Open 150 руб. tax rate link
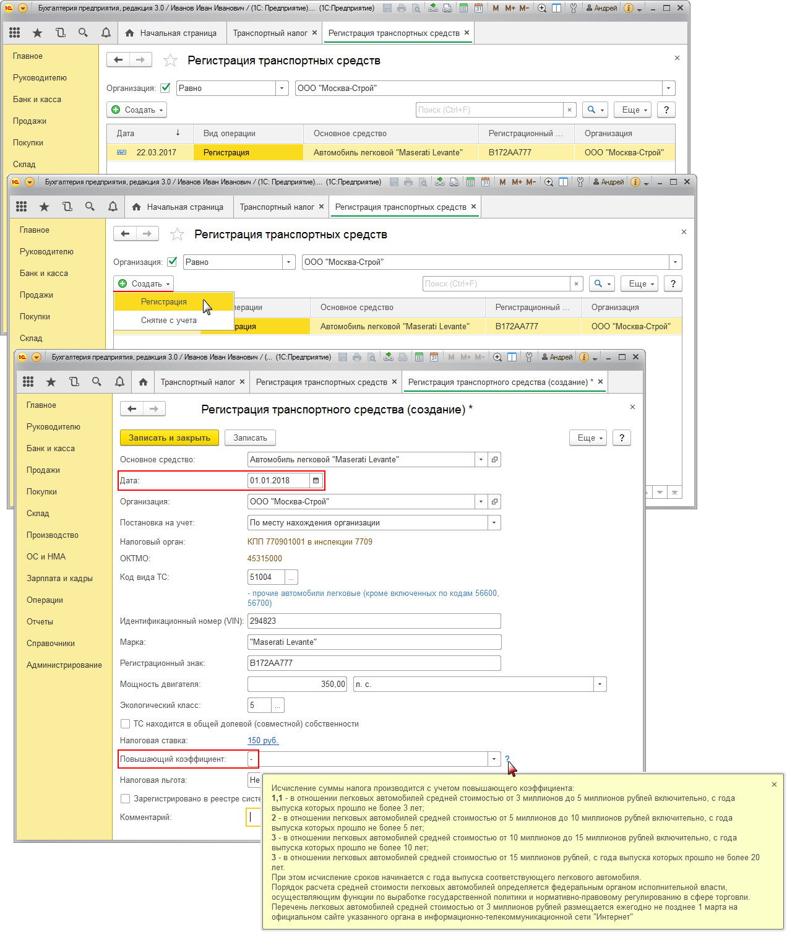Image resolution: width=787 pixels, height=932 pixels. (263, 740)
